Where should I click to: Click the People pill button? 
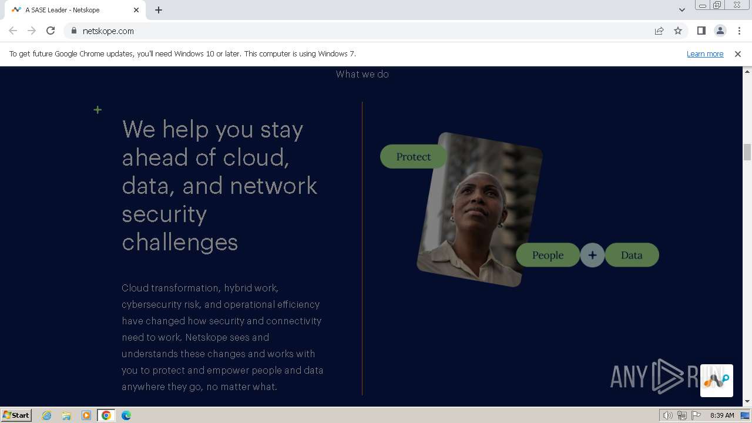pyautogui.click(x=548, y=255)
